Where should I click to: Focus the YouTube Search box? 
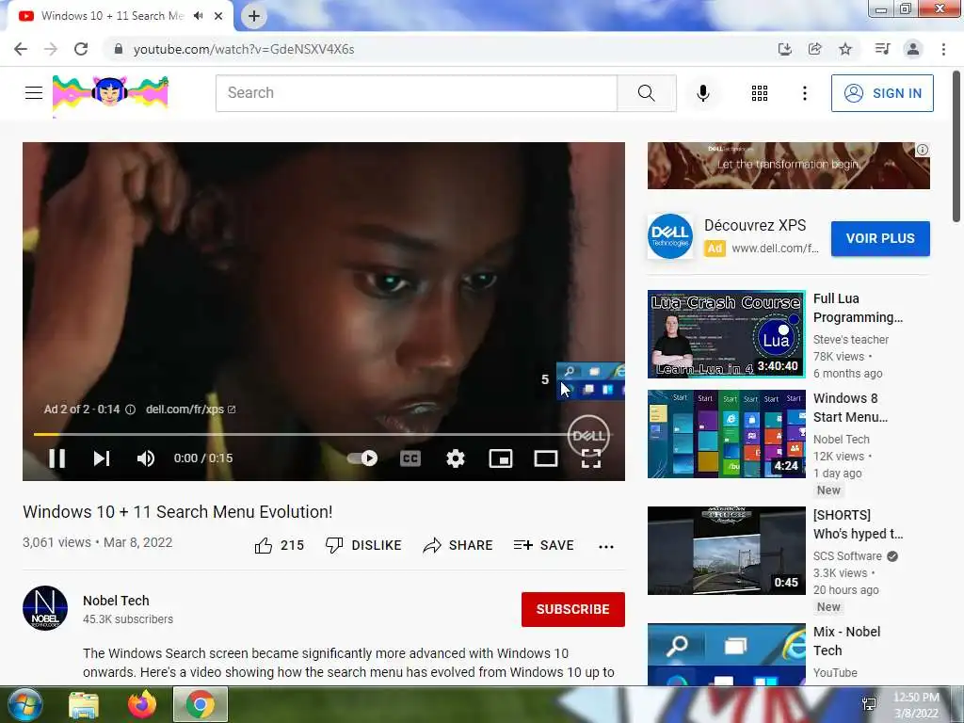coord(416,93)
